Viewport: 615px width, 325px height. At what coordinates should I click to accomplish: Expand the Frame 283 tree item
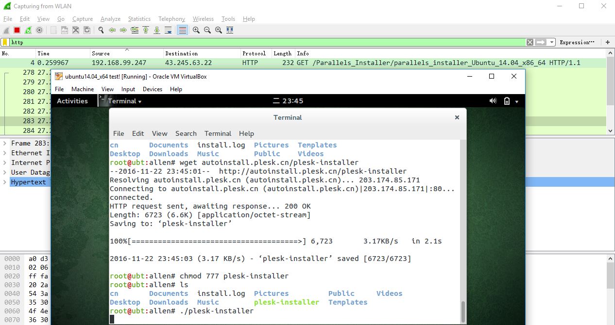tap(4, 143)
